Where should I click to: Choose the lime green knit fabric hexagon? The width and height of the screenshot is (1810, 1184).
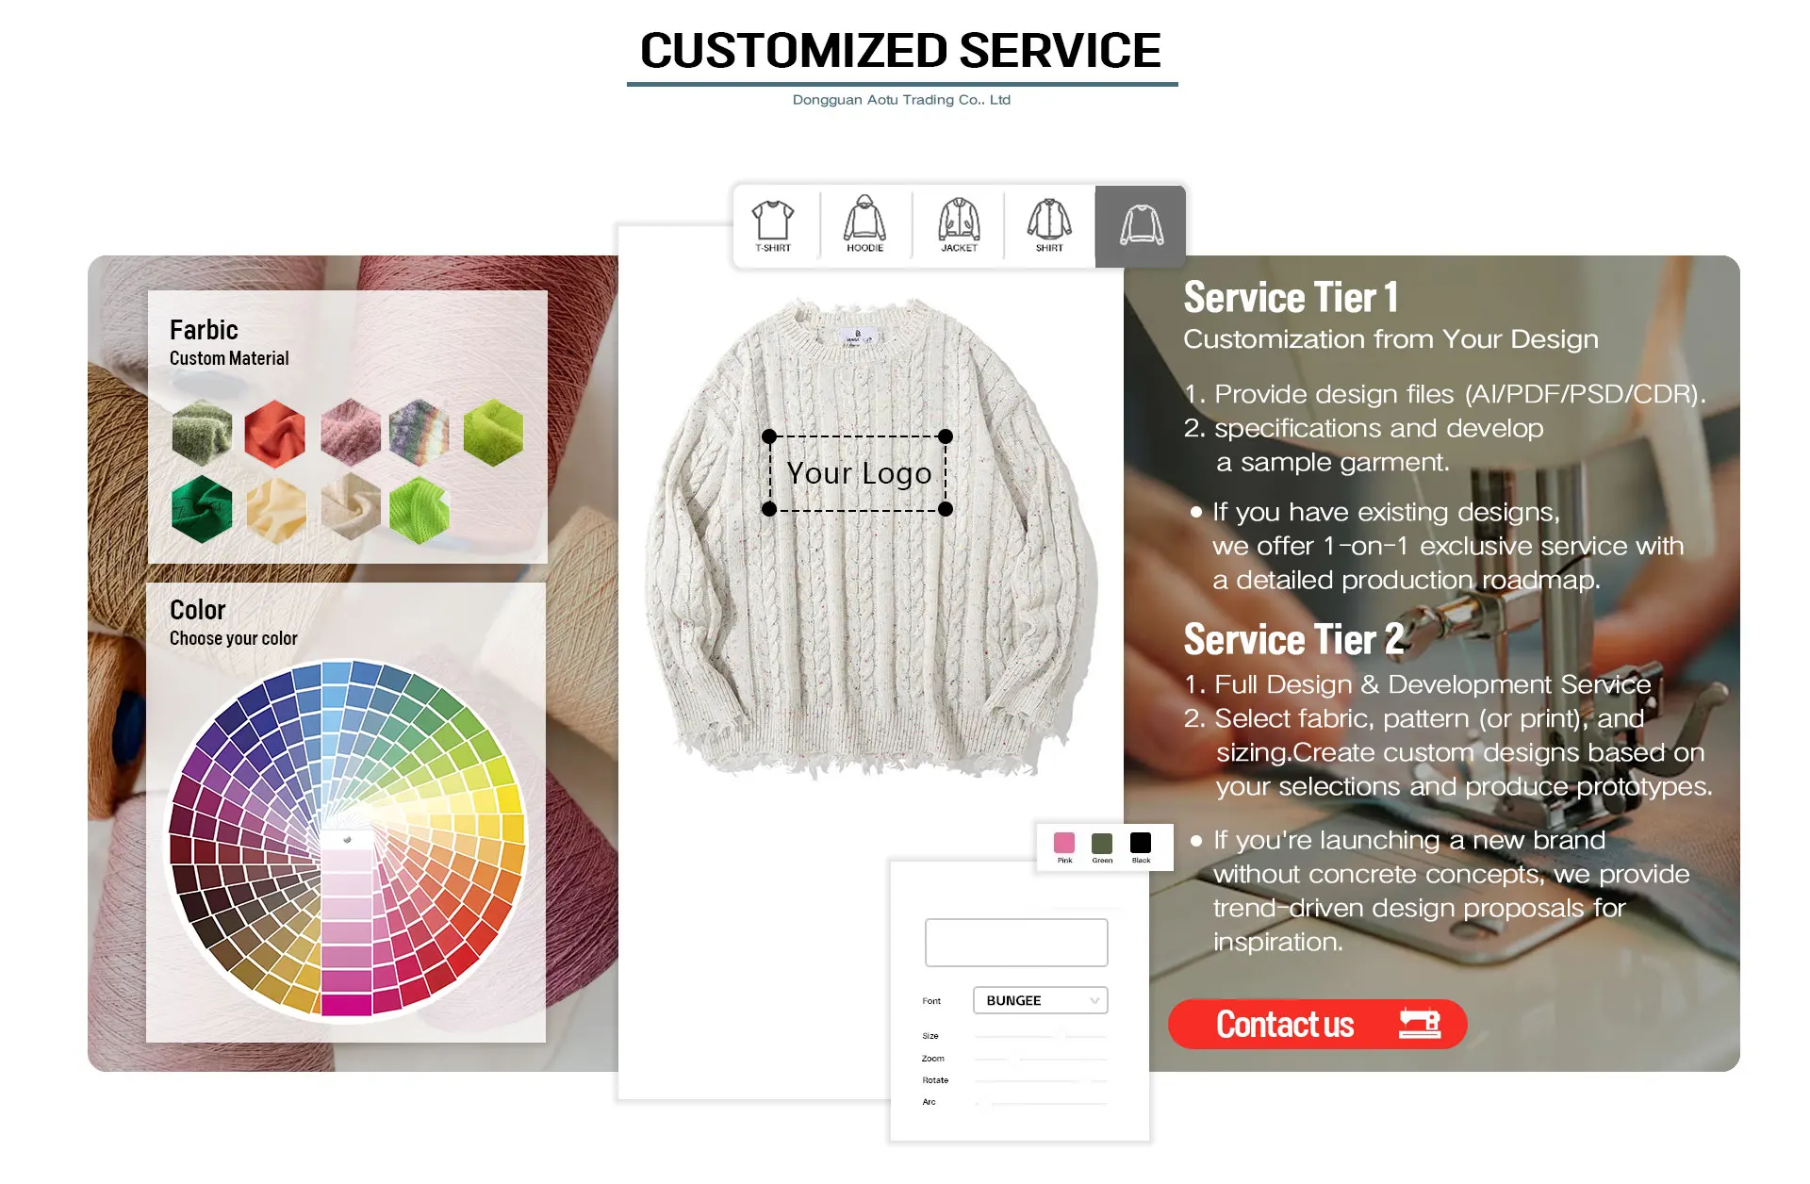point(420,510)
